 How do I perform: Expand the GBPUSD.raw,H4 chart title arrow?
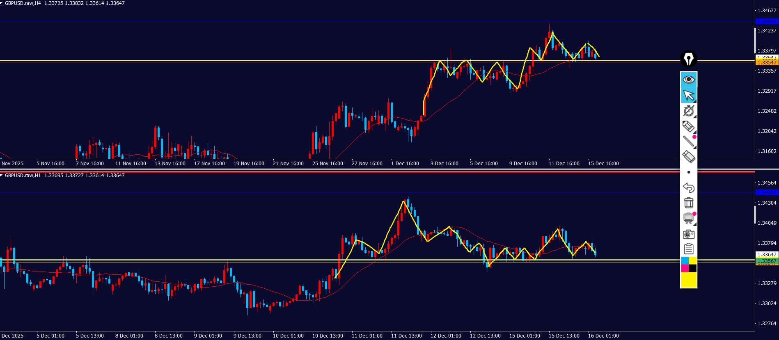2,3
